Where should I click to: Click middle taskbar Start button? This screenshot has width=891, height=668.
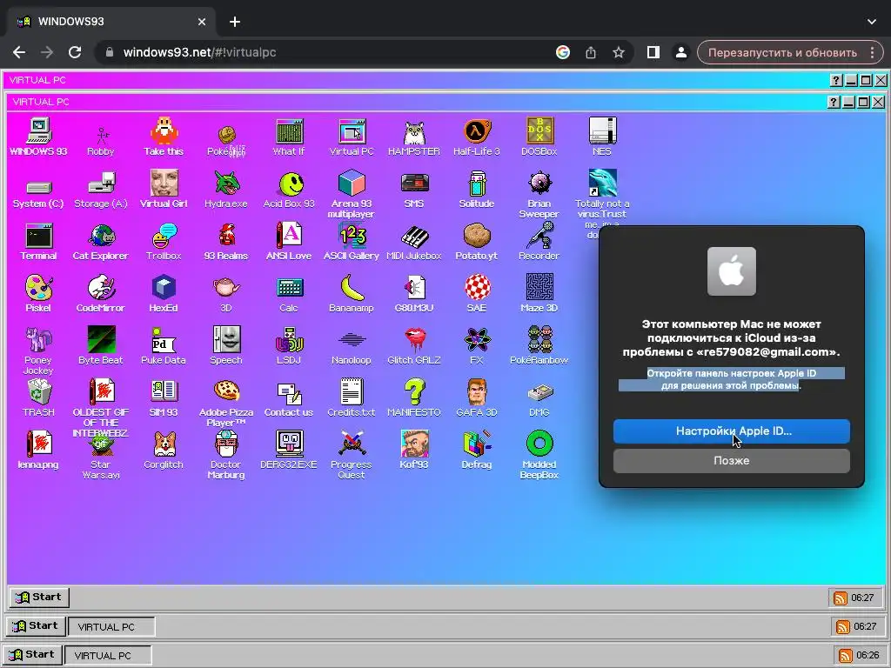[36, 626]
